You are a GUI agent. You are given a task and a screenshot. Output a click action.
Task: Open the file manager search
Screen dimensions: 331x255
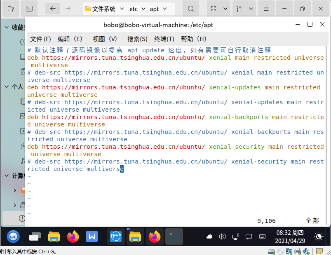pyautogui.click(x=191, y=9)
